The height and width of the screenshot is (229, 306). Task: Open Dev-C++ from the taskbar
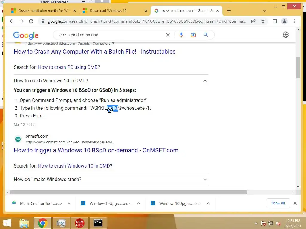pyautogui.click(x=79, y=223)
